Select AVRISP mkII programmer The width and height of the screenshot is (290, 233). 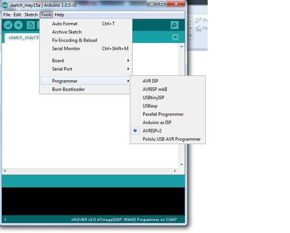click(168, 89)
